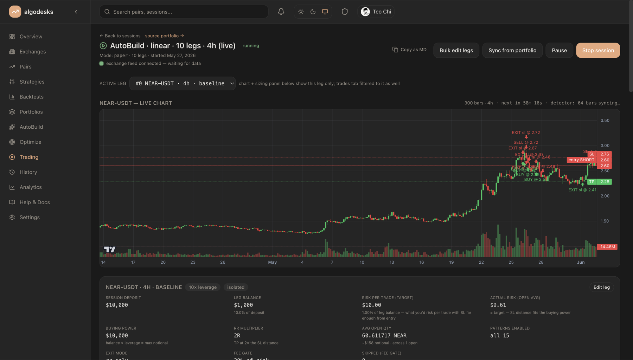Click the copy icon beside Copy as MD

coord(395,50)
